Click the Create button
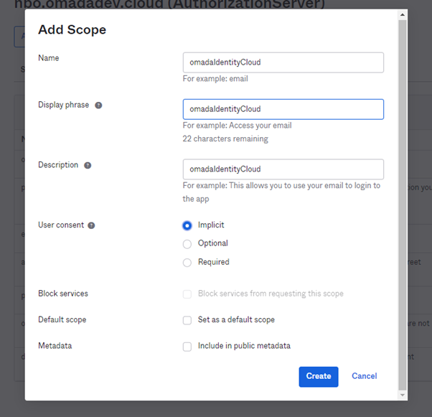The height and width of the screenshot is (417, 432). 319,377
